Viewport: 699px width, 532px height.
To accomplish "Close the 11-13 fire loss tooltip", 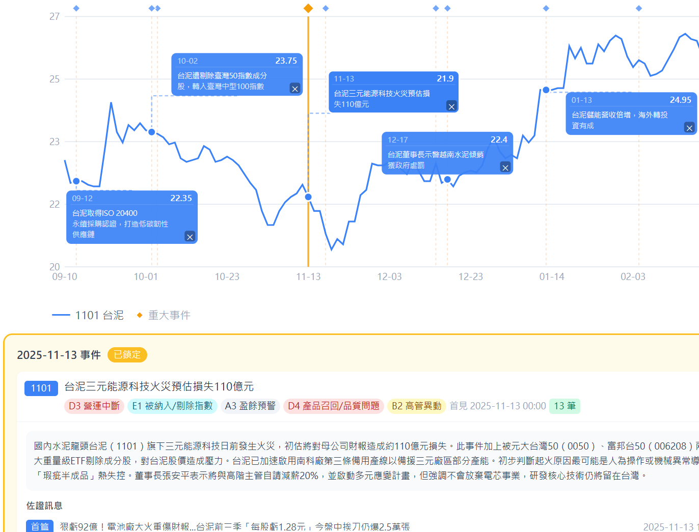I will 451,106.
